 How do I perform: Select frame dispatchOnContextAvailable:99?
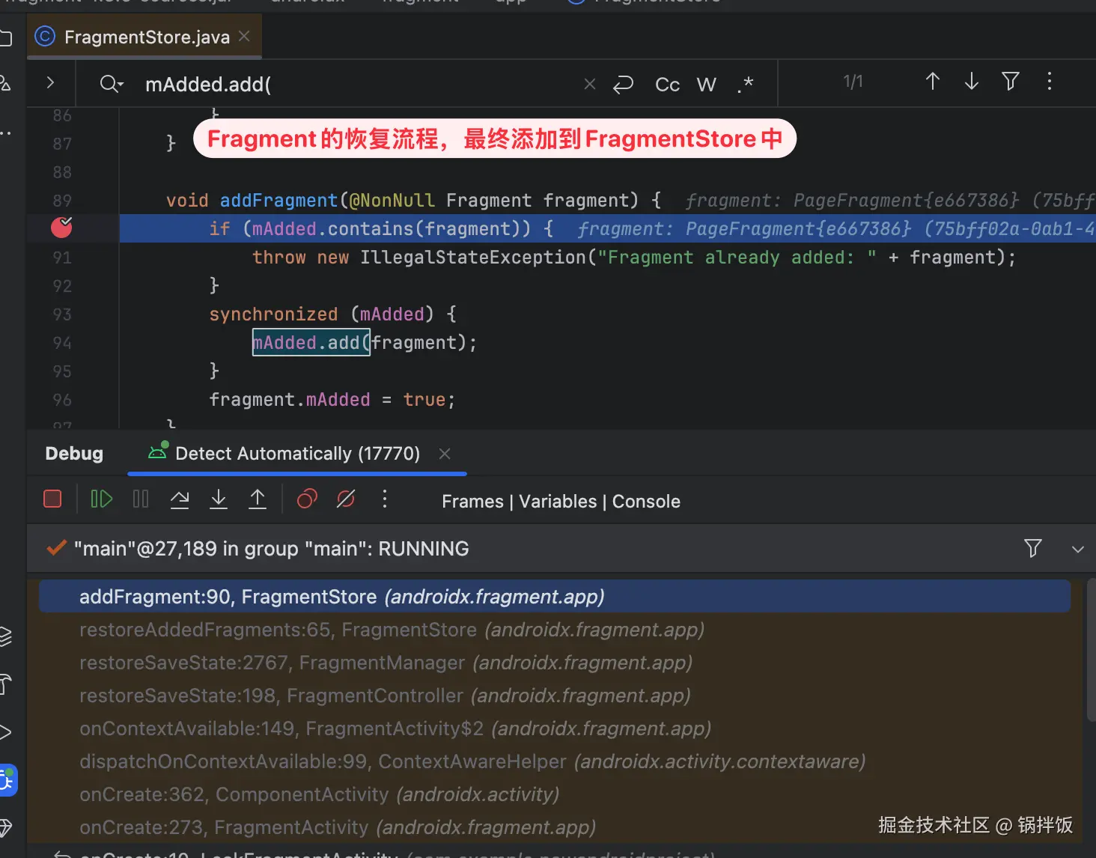click(555, 761)
